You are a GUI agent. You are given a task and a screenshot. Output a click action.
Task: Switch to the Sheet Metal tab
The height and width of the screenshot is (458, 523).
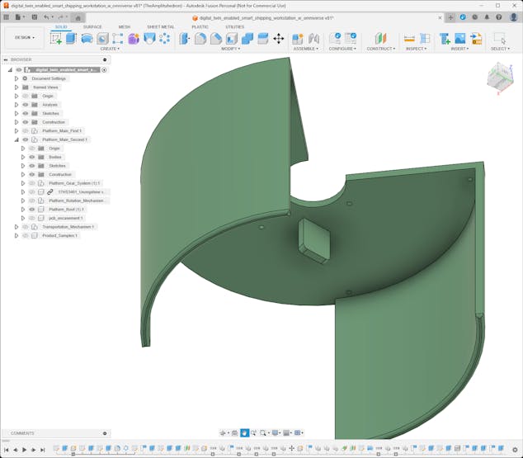click(160, 26)
